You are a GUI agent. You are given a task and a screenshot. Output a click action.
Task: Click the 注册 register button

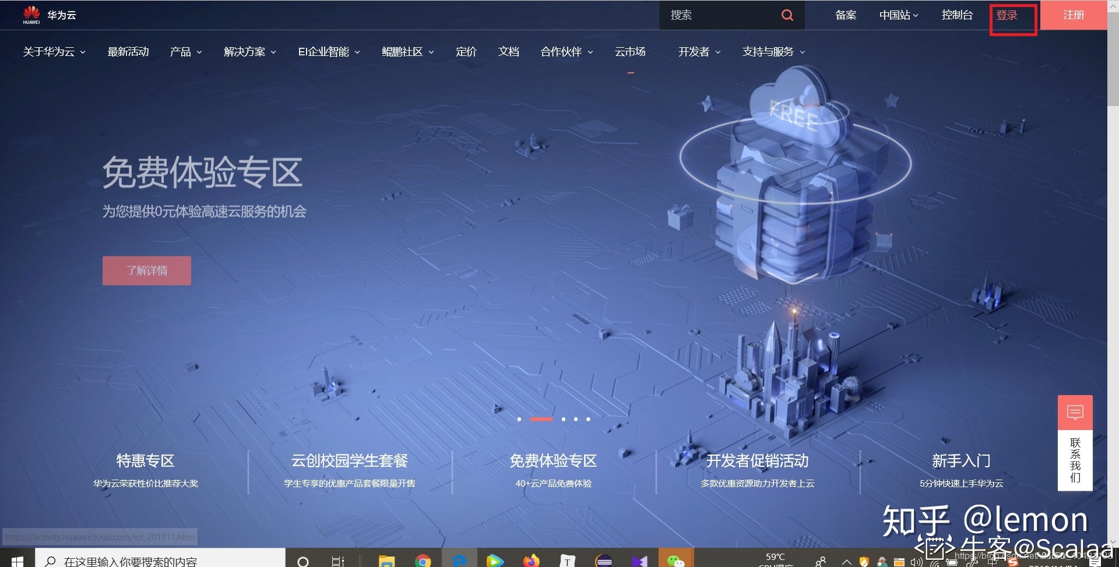[x=1074, y=15]
